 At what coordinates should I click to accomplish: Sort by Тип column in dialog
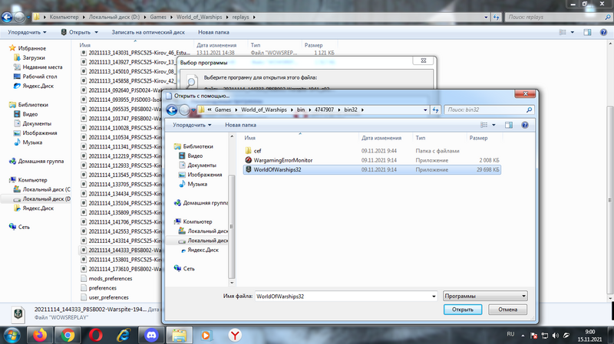pyautogui.click(x=420, y=138)
